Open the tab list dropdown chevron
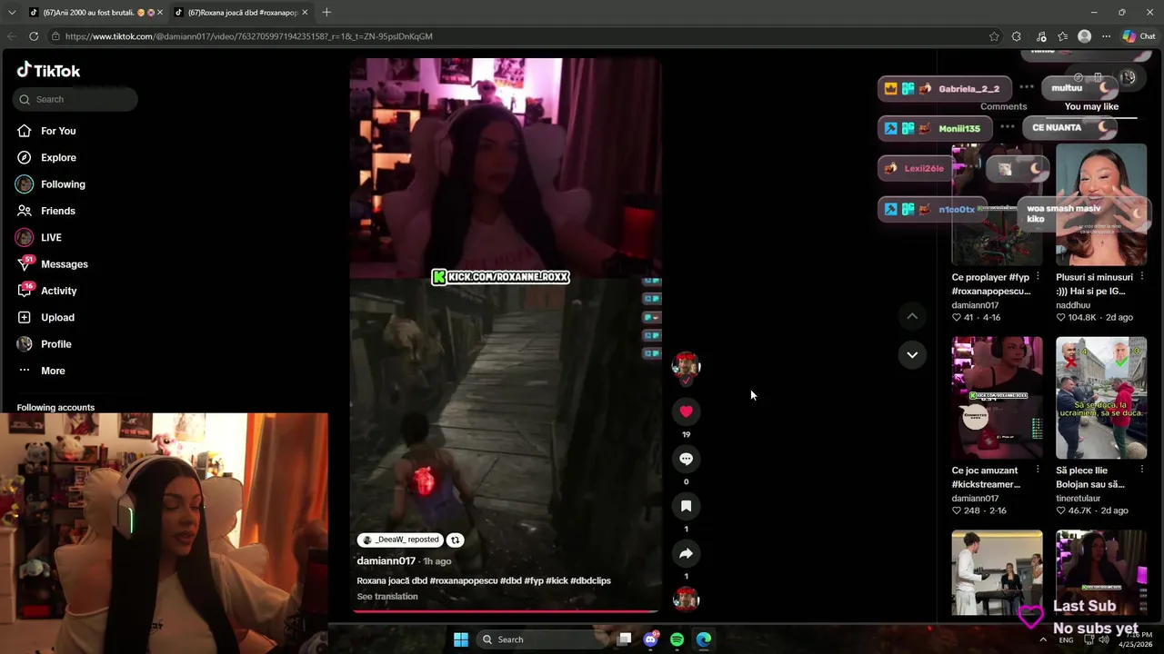This screenshot has width=1164, height=654. pyautogui.click(x=11, y=13)
